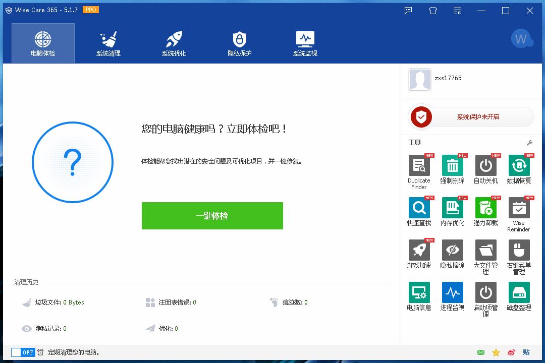Open tool settings via the wrench icon
The width and height of the screenshot is (545, 363).
tap(529, 143)
